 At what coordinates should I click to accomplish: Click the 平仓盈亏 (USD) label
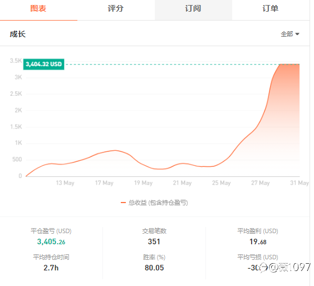click(51, 231)
